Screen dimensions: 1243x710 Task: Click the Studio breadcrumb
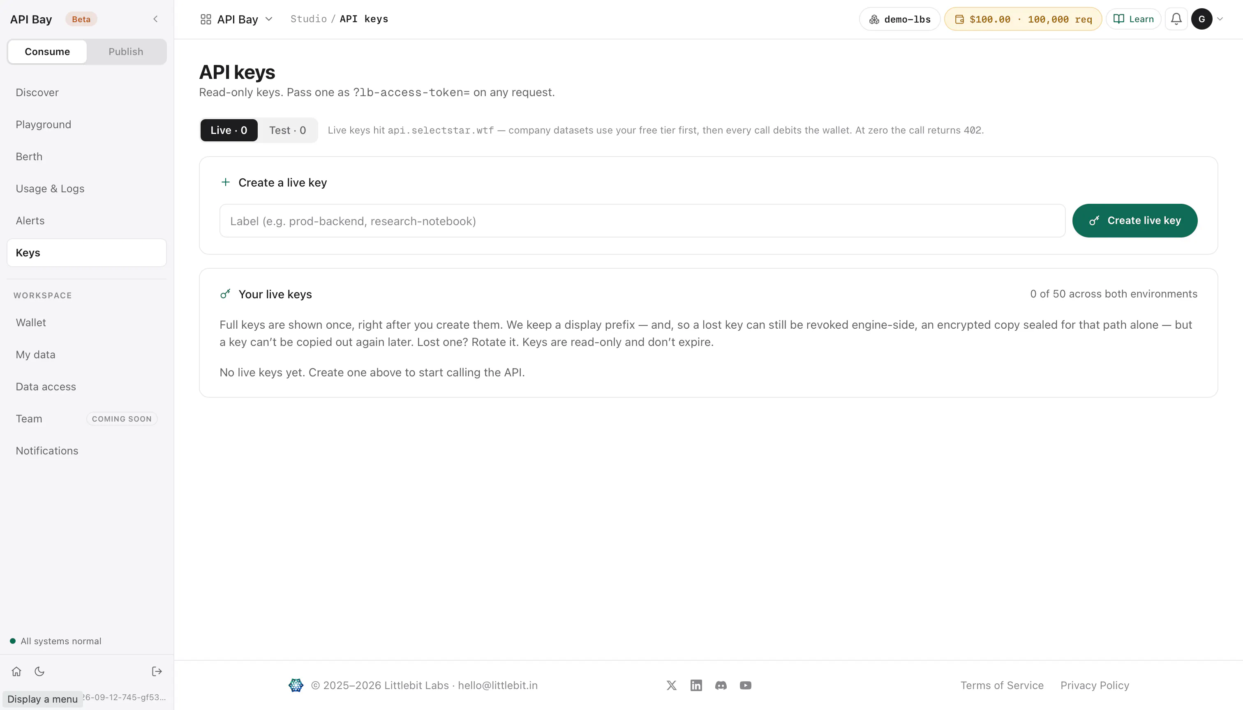pyautogui.click(x=308, y=19)
